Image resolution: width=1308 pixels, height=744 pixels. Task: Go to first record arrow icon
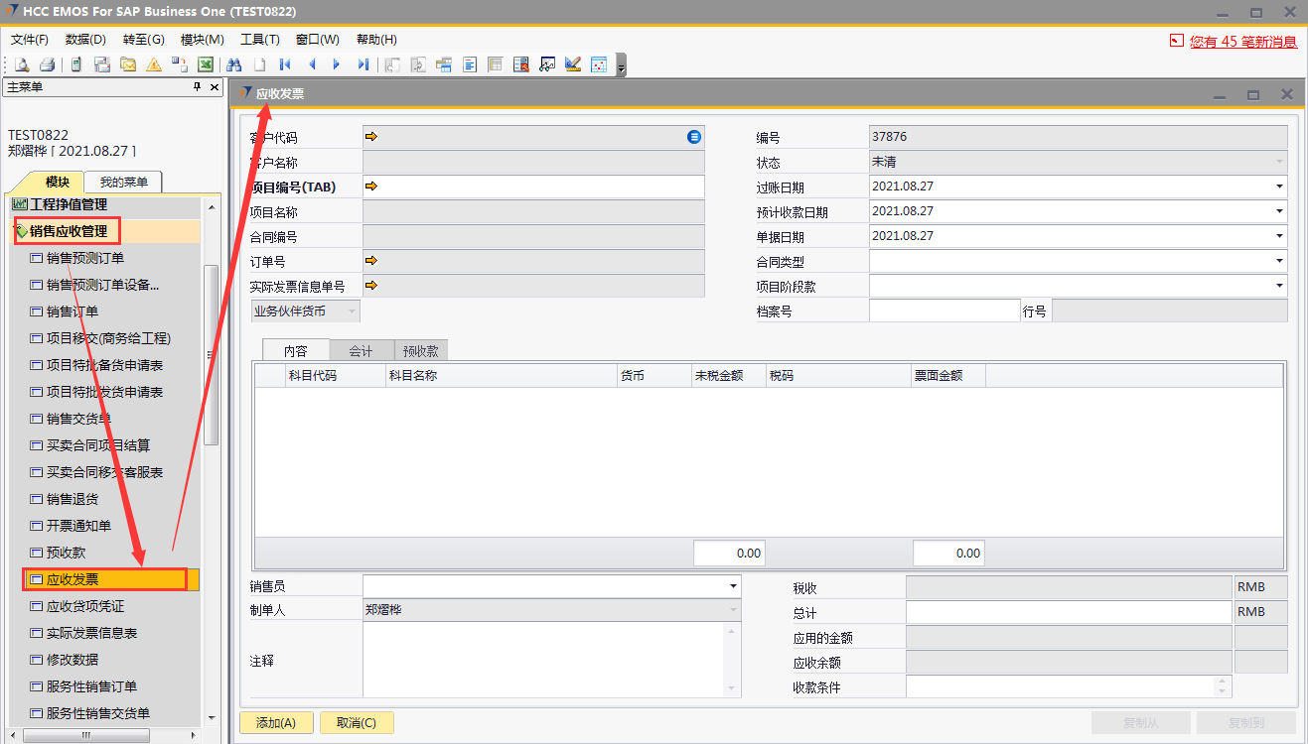[x=285, y=65]
